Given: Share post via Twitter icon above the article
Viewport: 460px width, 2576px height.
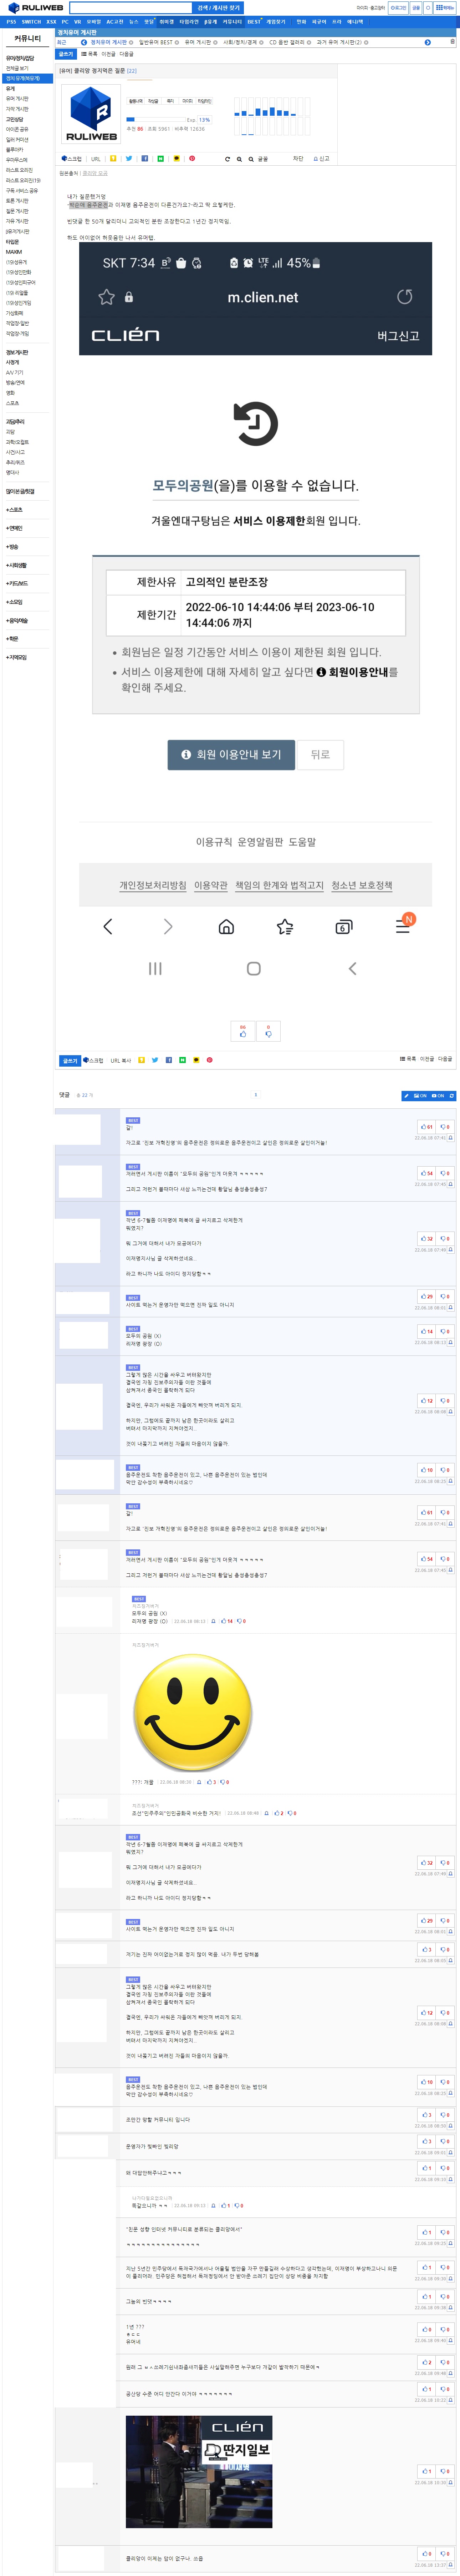Looking at the screenshot, I should [x=129, y=158].
